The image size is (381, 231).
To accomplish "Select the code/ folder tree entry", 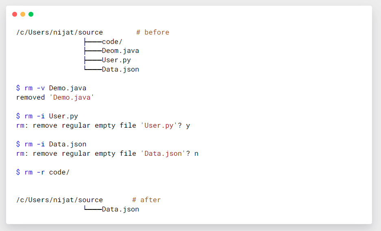I will (112, 42).
